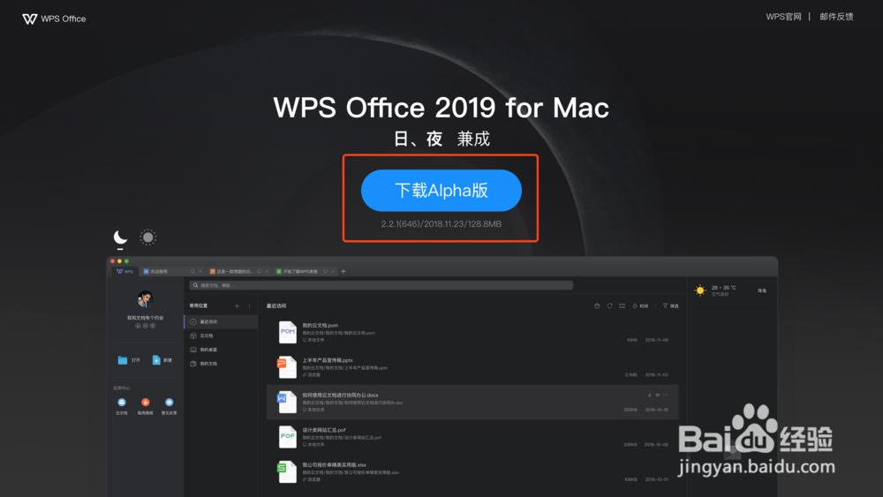The image size is (883, 497).
Task: Add a new tab with plus icon
Action: pos(343,271)
